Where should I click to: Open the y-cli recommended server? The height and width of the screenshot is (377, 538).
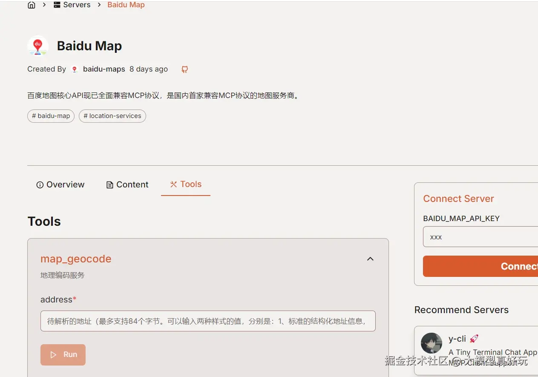(x=476, y=351)
